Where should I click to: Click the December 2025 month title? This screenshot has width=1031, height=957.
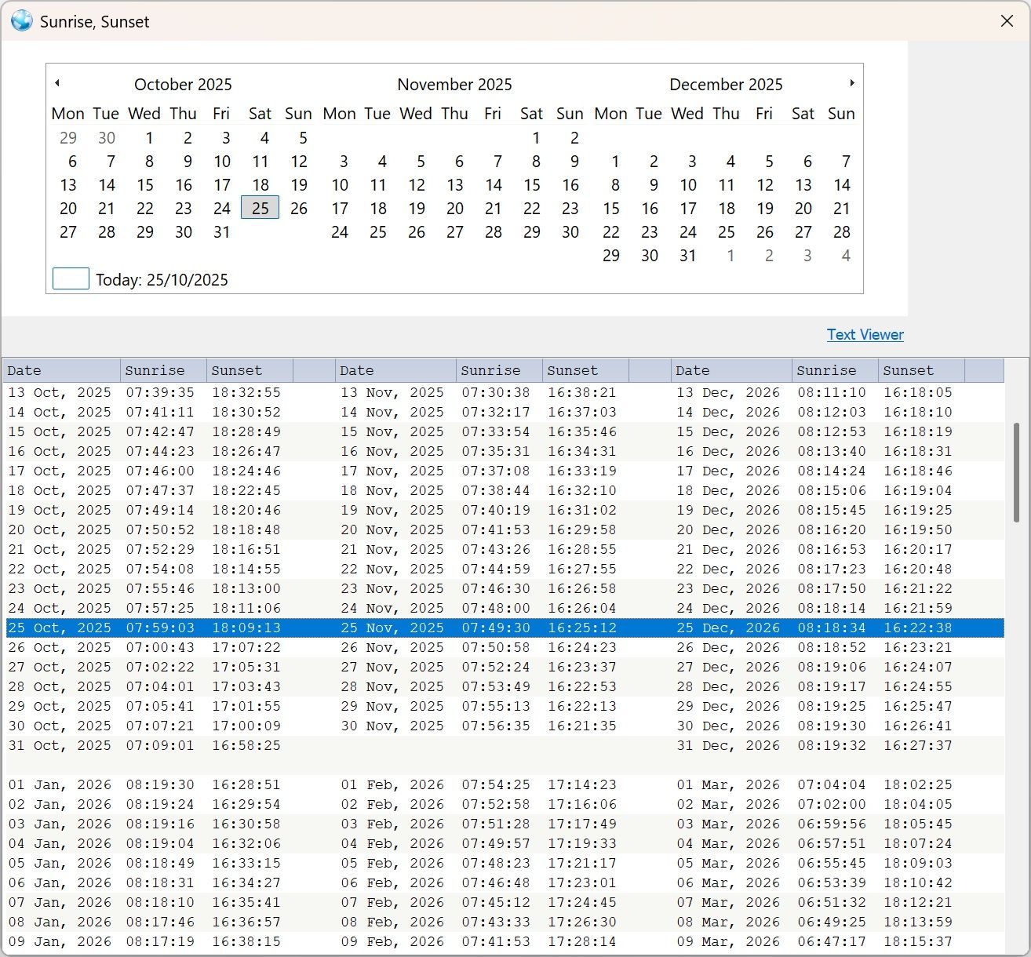tap(726, 85)
